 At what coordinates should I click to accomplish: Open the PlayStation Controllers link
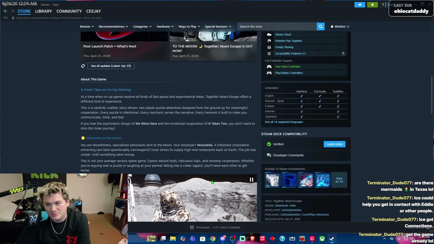(x=289, y=73)
